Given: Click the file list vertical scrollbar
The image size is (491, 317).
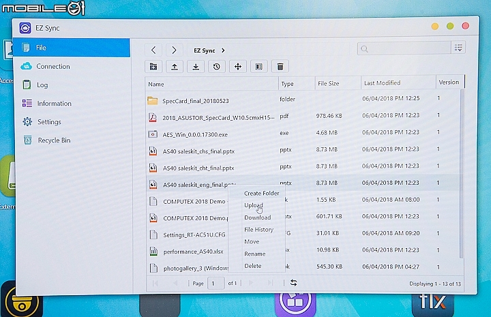Looking at the screenshot, I should pyautogui.click(x=461, y=174).
